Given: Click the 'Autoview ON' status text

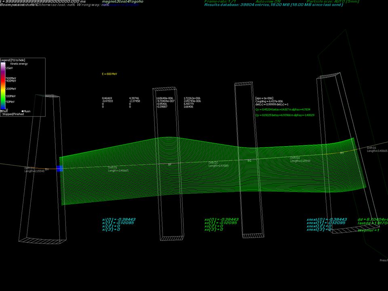Looking at the screenshot, I should (x=268, y=2).
